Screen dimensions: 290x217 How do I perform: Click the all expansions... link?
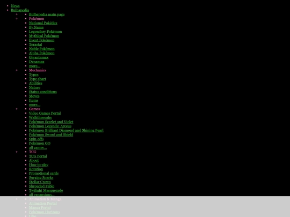pyautogui.click(x=42, y=194)
